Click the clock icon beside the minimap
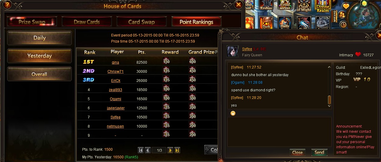This screenshot has width=381, height=162. pyautogui.click(x=343, y=24)
